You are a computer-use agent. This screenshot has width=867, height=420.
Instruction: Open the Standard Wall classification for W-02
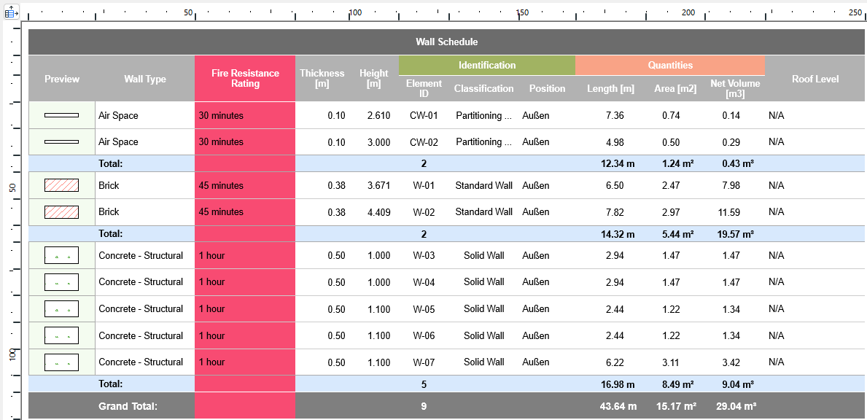tap(483, 212)
